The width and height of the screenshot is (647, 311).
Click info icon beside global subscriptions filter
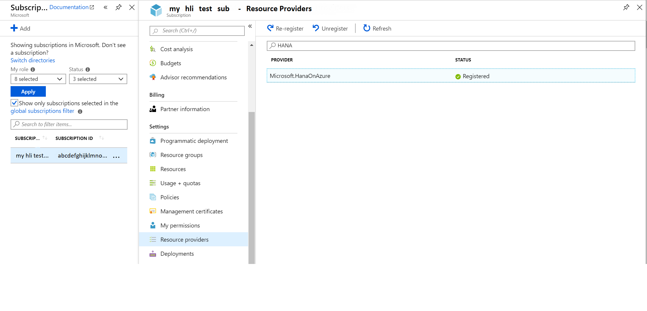click(x=80, y=111)
